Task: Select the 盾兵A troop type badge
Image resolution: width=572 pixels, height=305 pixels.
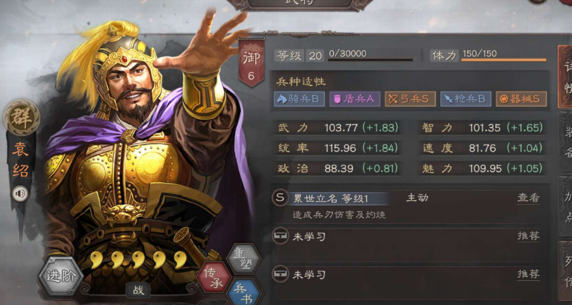Action: pyautogui.click(x=355, y=99)
